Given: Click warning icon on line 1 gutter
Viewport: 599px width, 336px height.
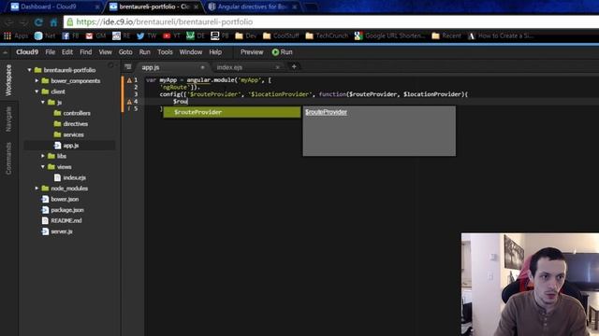Looking at the screenshot, I should pos(129,80).
